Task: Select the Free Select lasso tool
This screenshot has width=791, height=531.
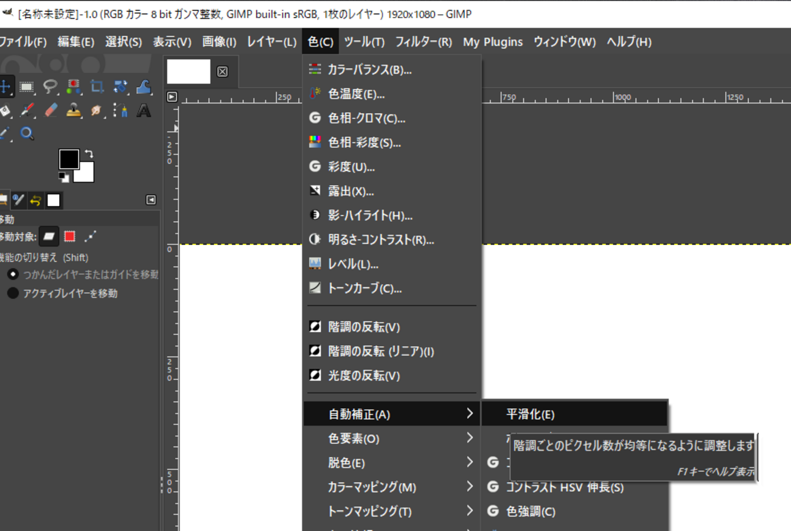Action: pyautogui.click(x=50, y=87)
